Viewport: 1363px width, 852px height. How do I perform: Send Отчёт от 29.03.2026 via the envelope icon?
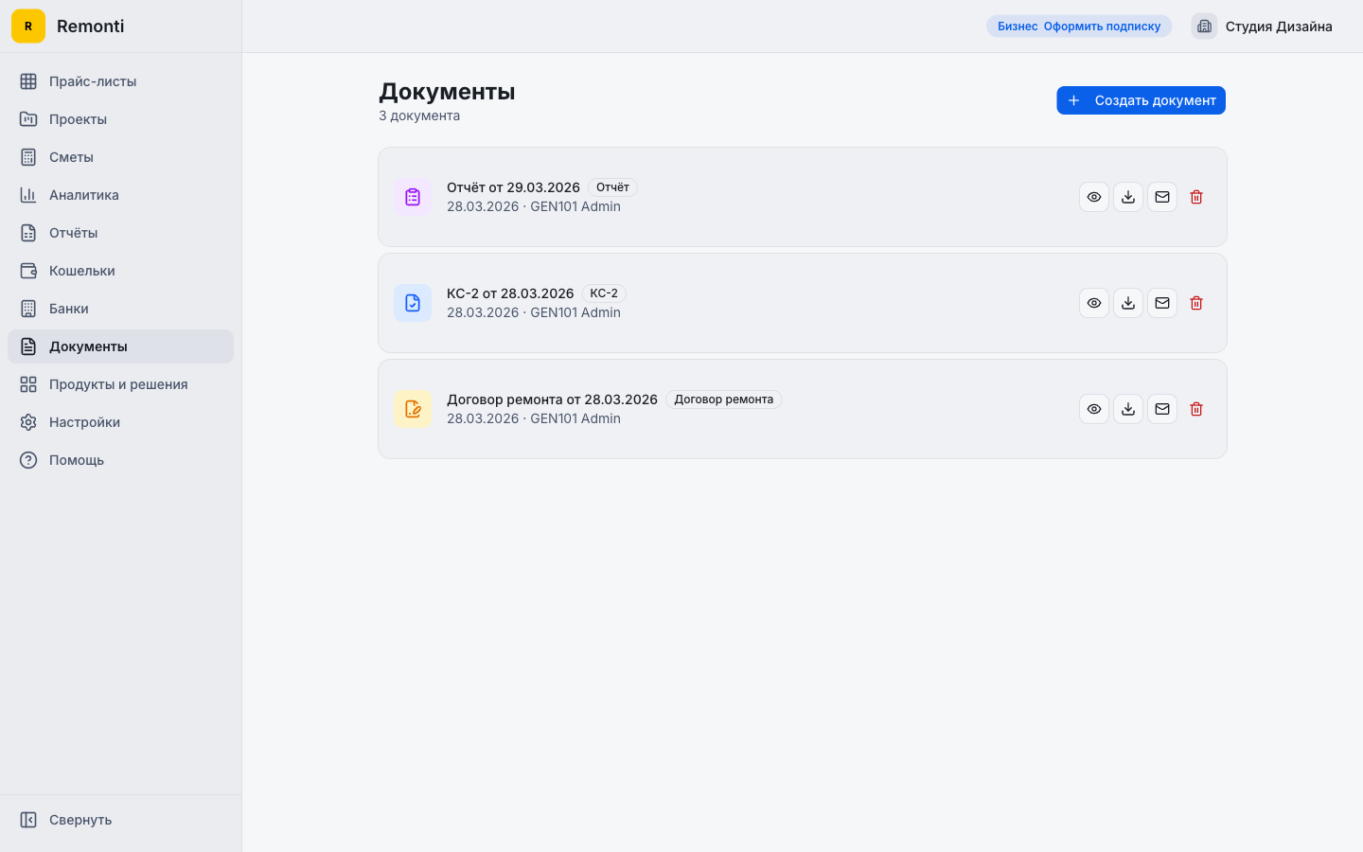1161,197
